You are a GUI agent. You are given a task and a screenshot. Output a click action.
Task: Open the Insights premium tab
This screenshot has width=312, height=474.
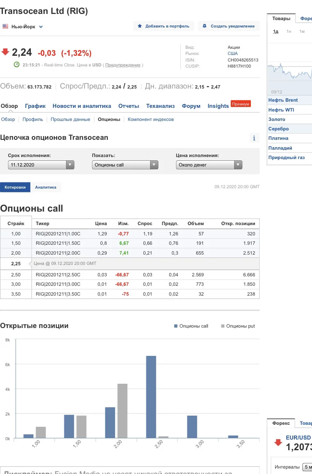tap(218, 106)
